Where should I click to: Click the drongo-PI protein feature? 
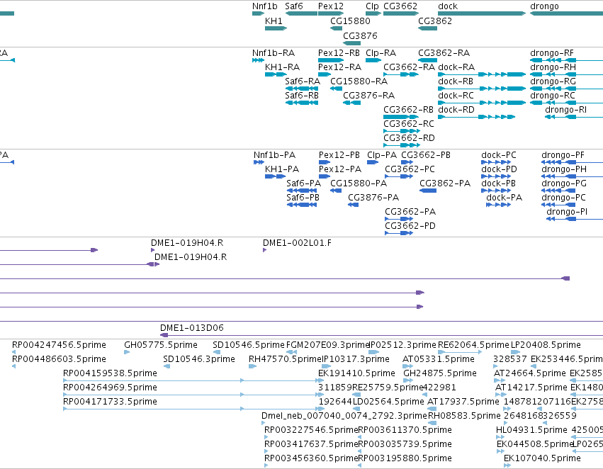(x=575, y=220)
